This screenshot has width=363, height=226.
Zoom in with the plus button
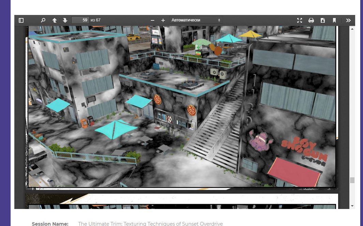point(163,20)
